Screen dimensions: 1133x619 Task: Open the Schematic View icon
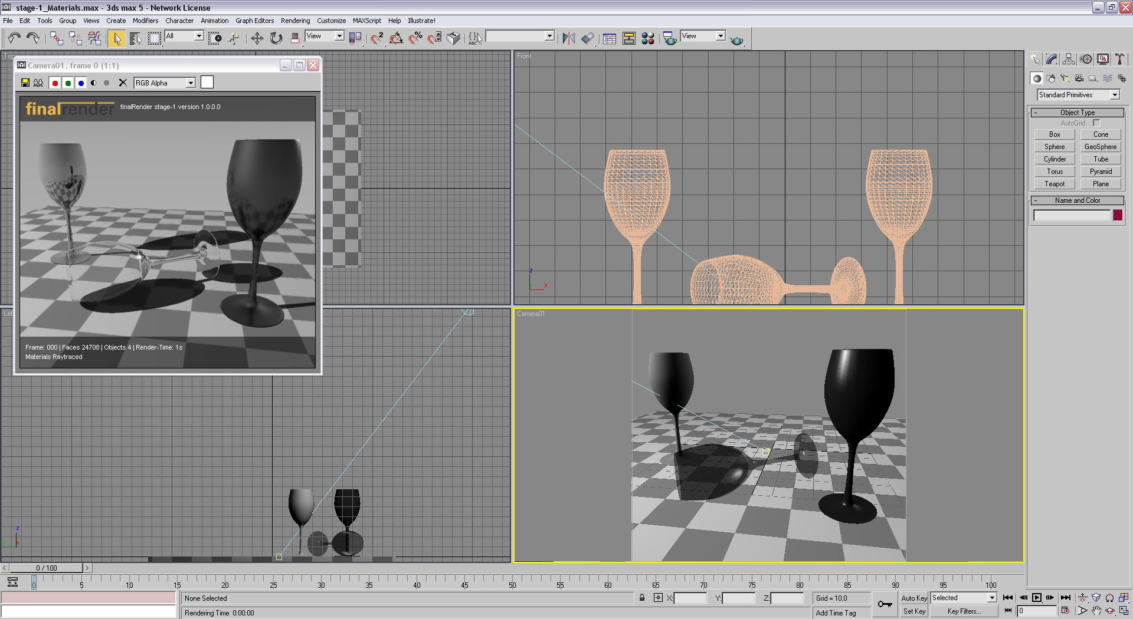[x=629, y=38]
